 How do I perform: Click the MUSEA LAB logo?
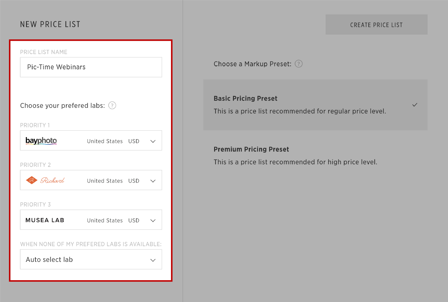coord(45,220)
